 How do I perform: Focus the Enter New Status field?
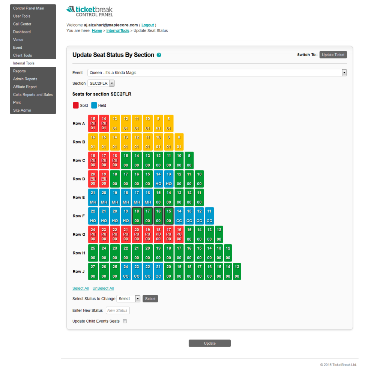point(117,310)
